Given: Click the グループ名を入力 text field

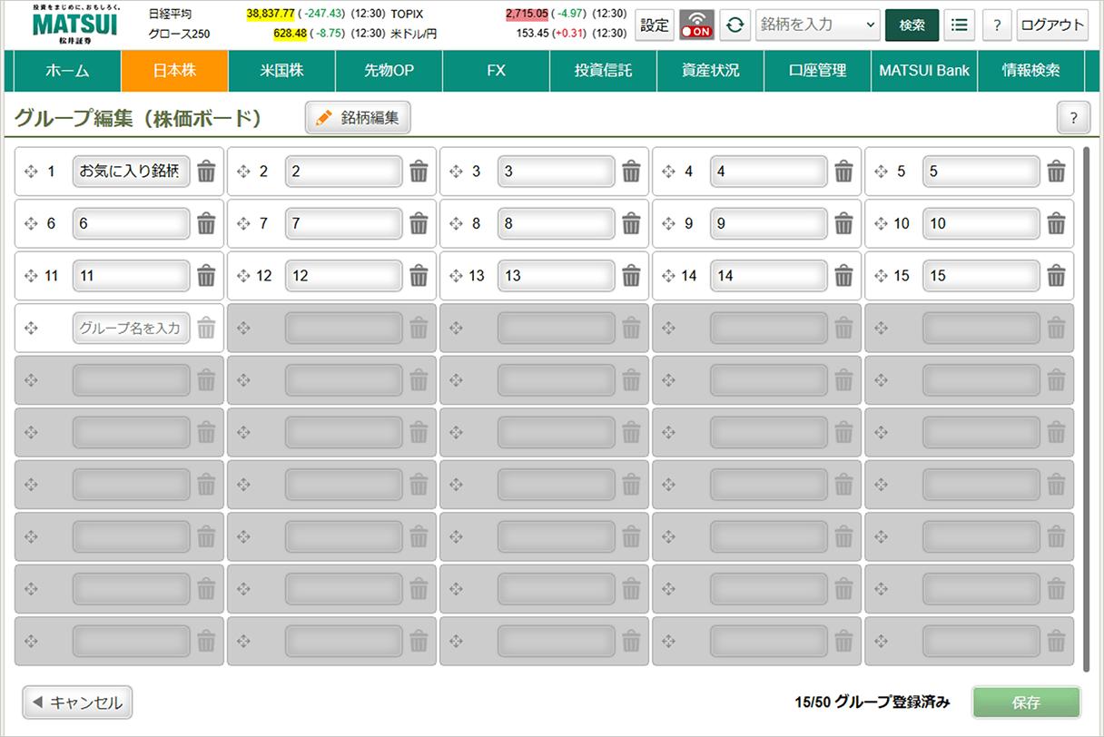Looking at the screenshot, I should coord(131,329).
